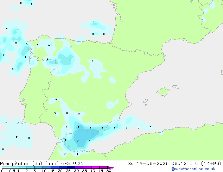This screenshot has width=223, height=172.
Task: Pick the 15–20 mm blue legend swatch
Action: pos(55,167)
